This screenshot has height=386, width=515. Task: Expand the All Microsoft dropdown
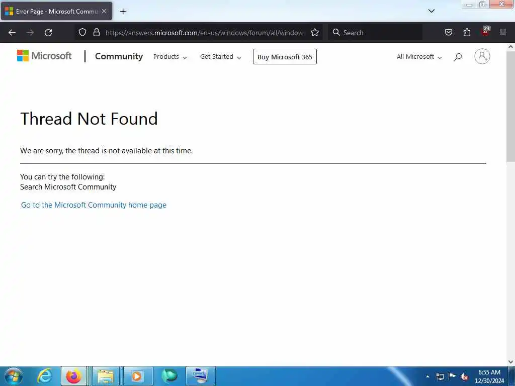419,56
